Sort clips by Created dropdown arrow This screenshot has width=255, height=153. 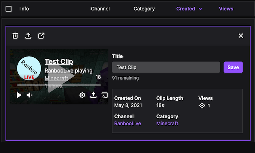tap(200, 9)
